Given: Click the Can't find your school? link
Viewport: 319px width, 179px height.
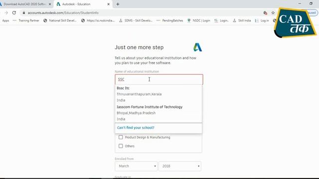Looking at the screenshot, I should [x=136, y=128].
